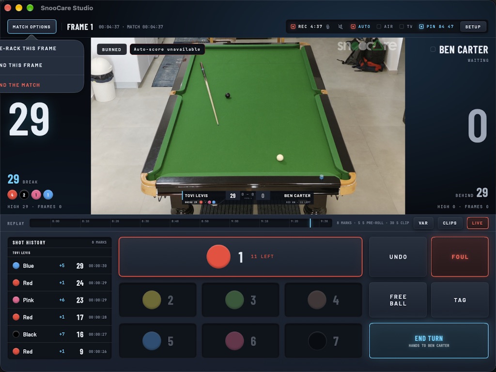Open the SETUP panel

point(473,27)
